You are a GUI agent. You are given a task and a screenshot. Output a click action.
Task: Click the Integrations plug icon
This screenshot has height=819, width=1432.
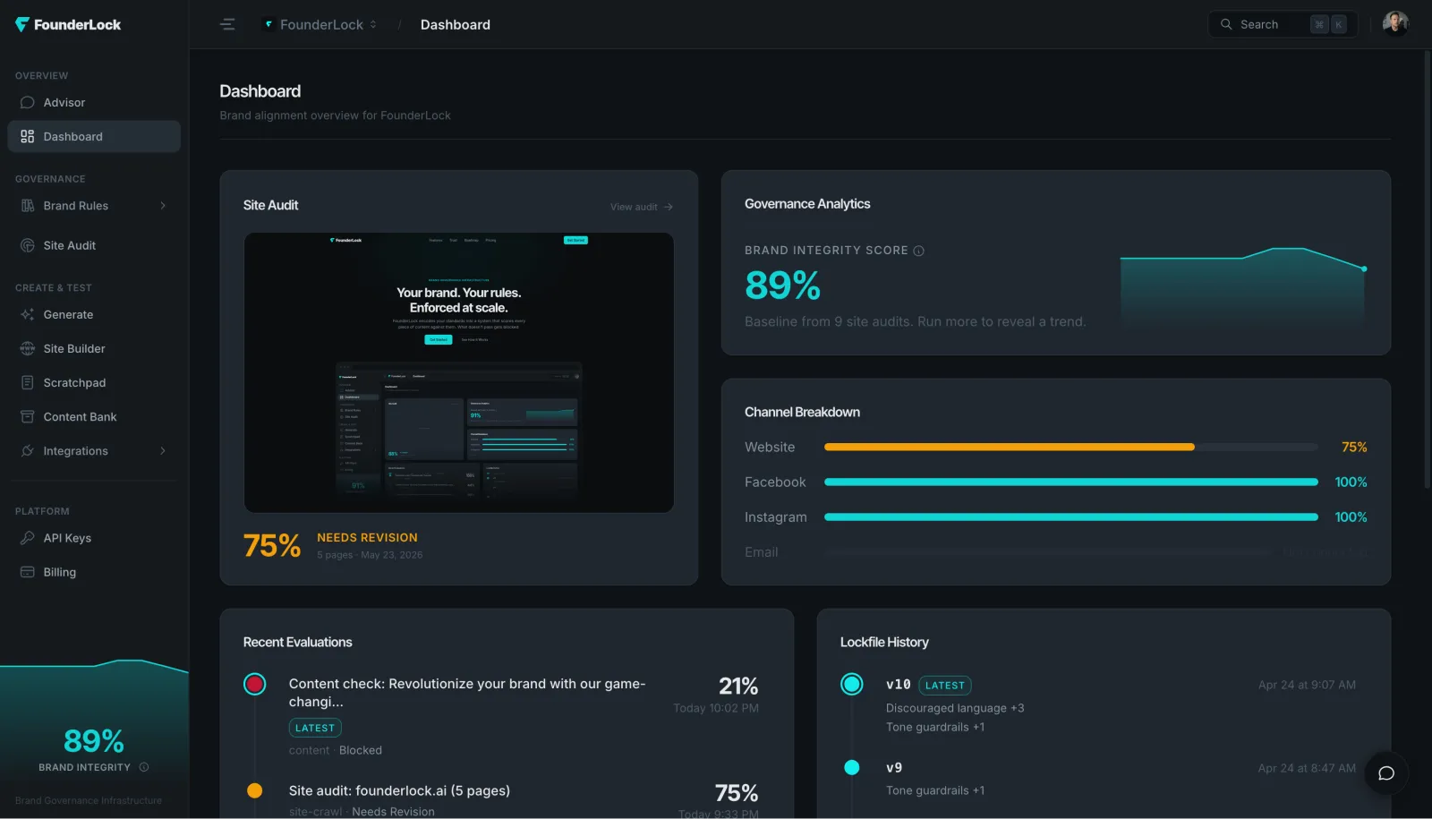[x=28, y=450]
